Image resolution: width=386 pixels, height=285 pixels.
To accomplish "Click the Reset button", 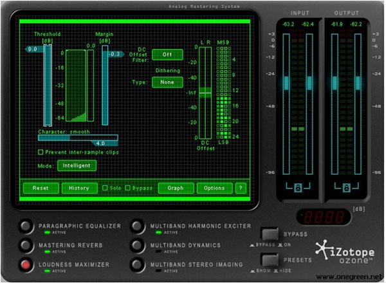I will [x=41, y=188].
